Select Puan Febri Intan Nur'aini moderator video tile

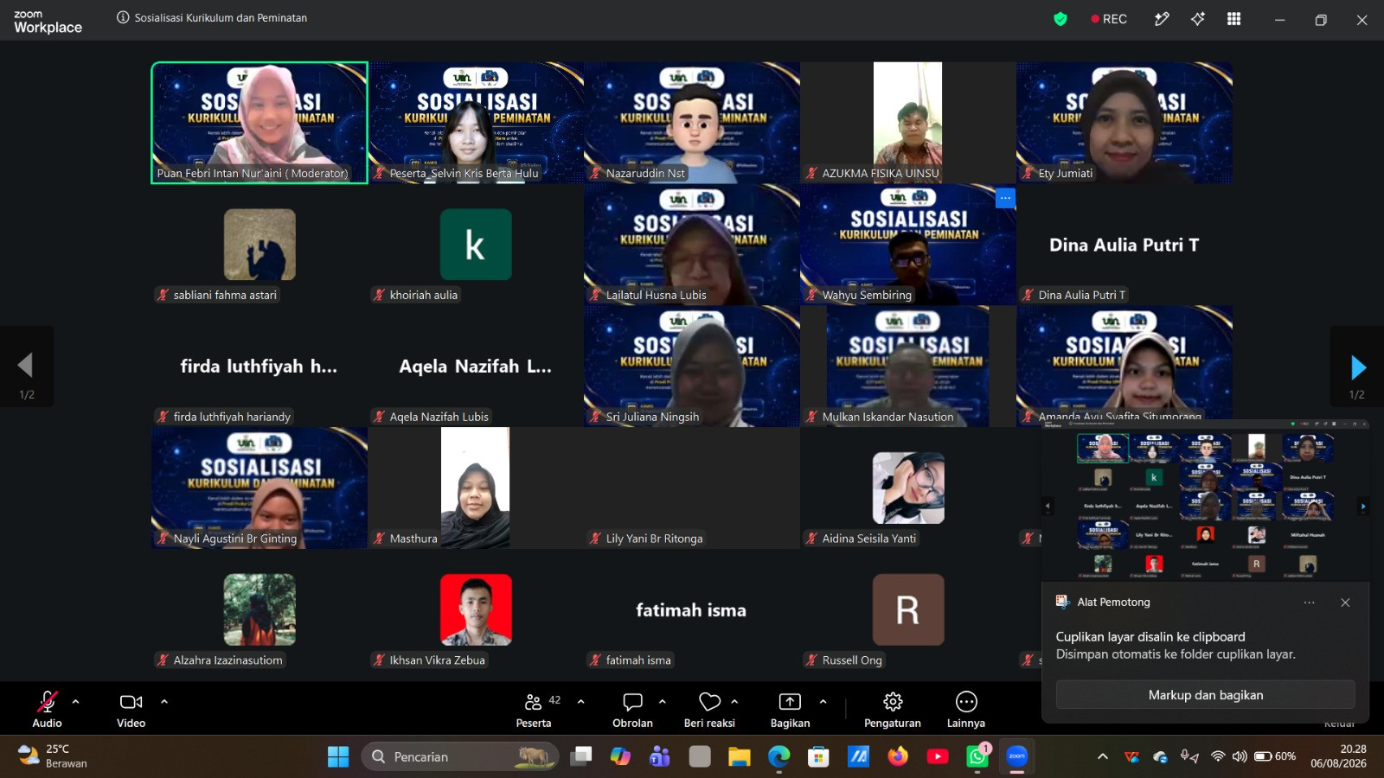[x=259, y=123]
